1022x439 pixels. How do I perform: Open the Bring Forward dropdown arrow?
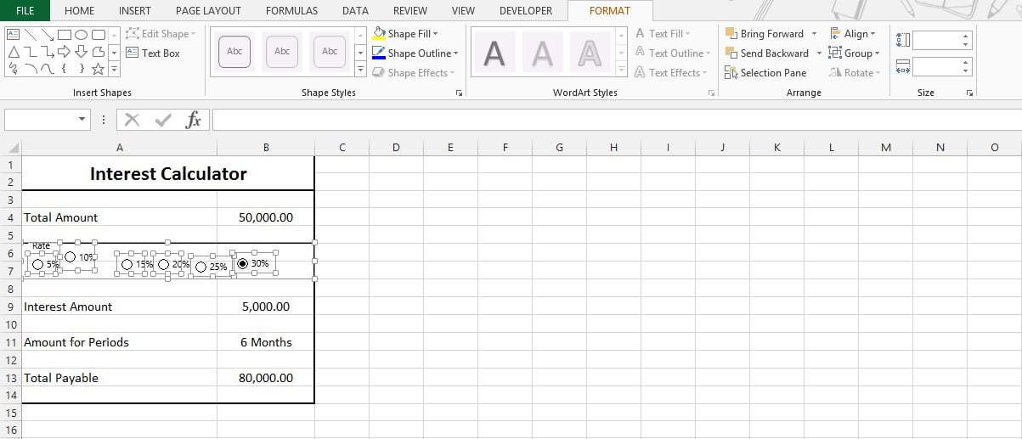point(814,34)
